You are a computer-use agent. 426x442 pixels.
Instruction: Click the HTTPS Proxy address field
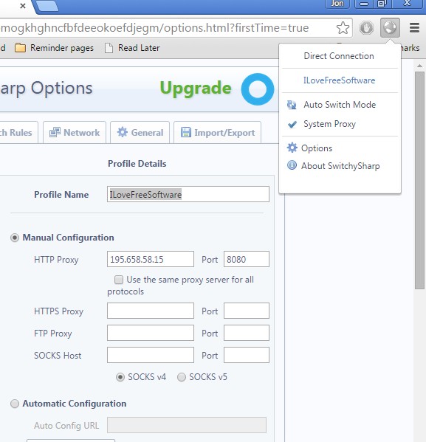(151, 311)
